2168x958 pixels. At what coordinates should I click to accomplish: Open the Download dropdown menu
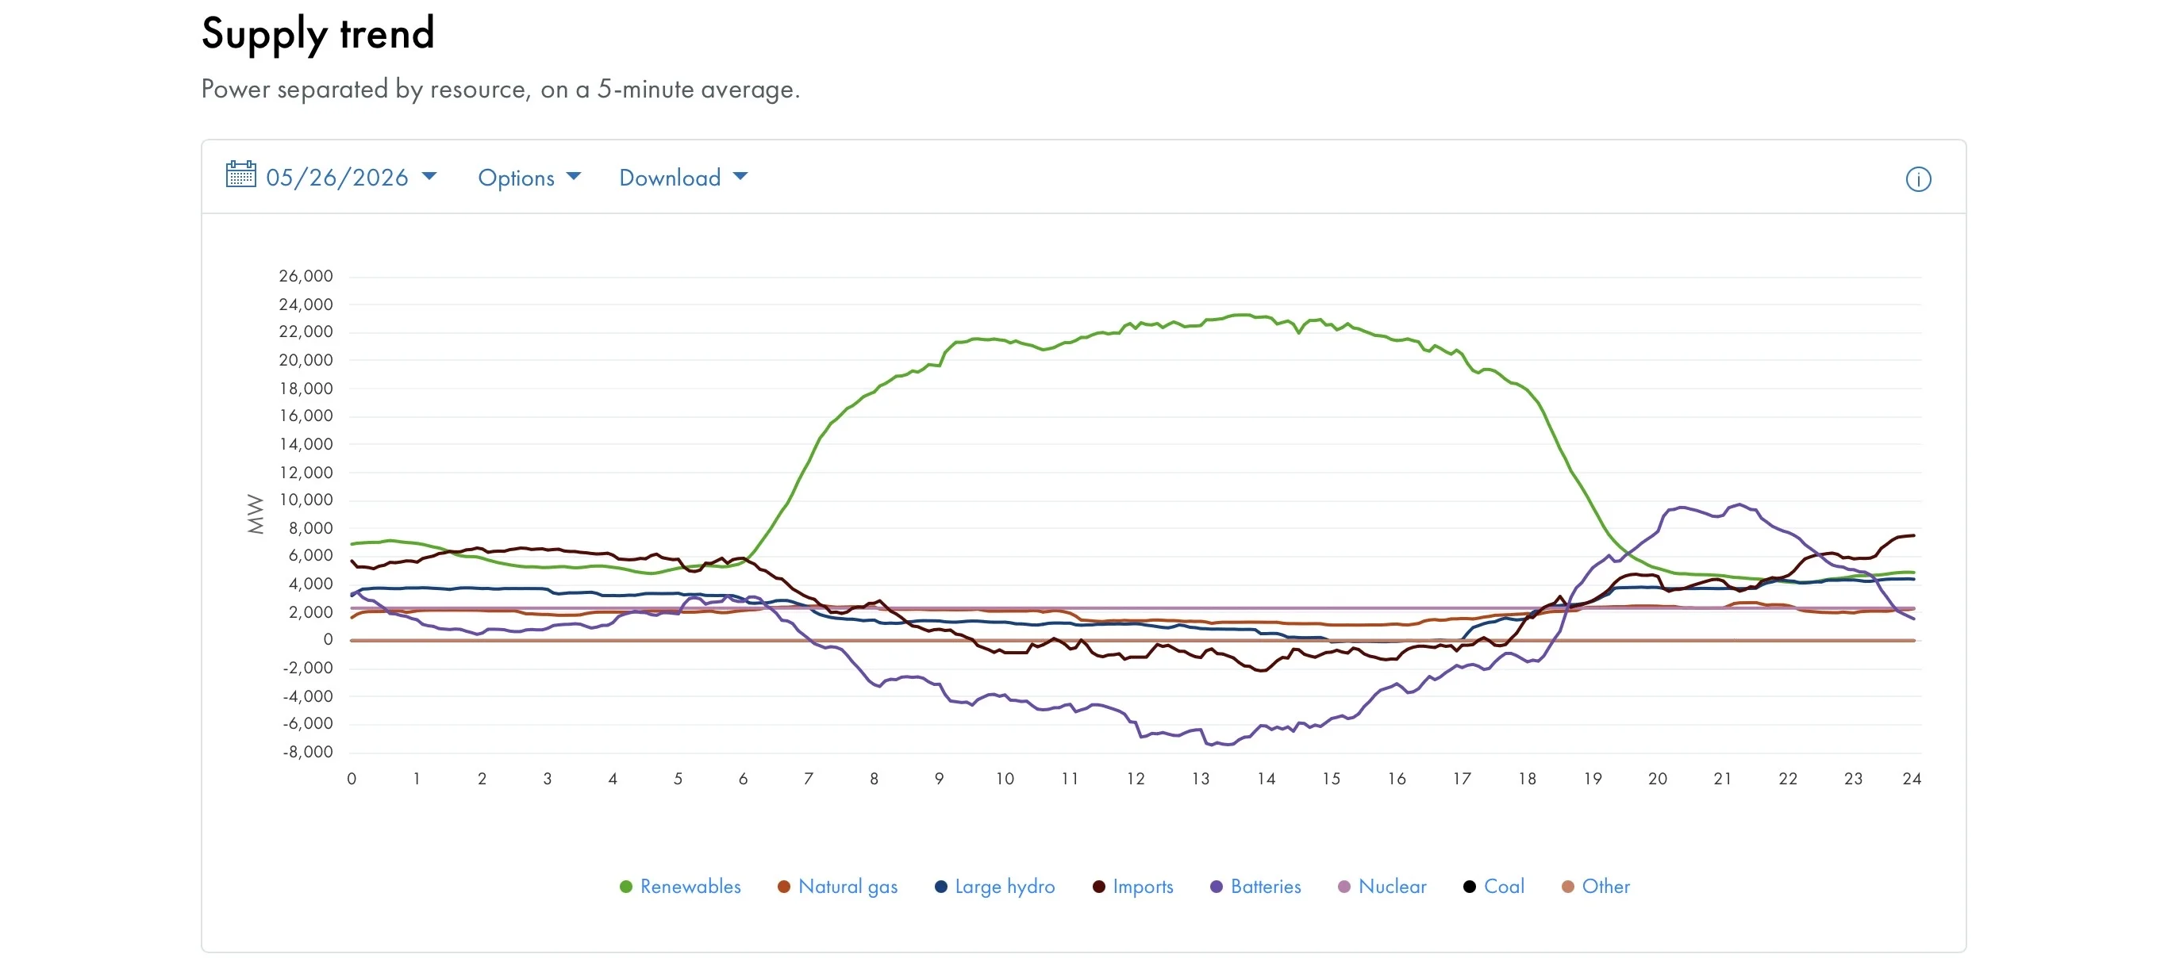click(x=683, y=178)
